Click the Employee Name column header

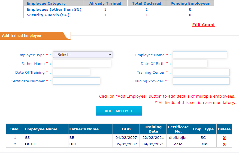(41, 129)
